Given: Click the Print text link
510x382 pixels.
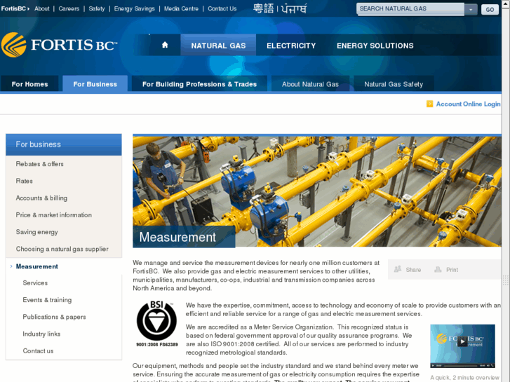Looking at the screenshot, I should (x=452, y=270).
